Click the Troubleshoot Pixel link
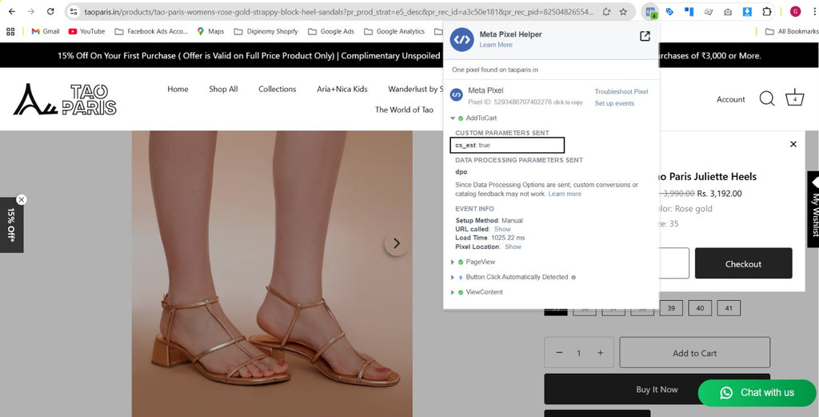The height and width of the screenshot is (417, 819). (621, 91)
